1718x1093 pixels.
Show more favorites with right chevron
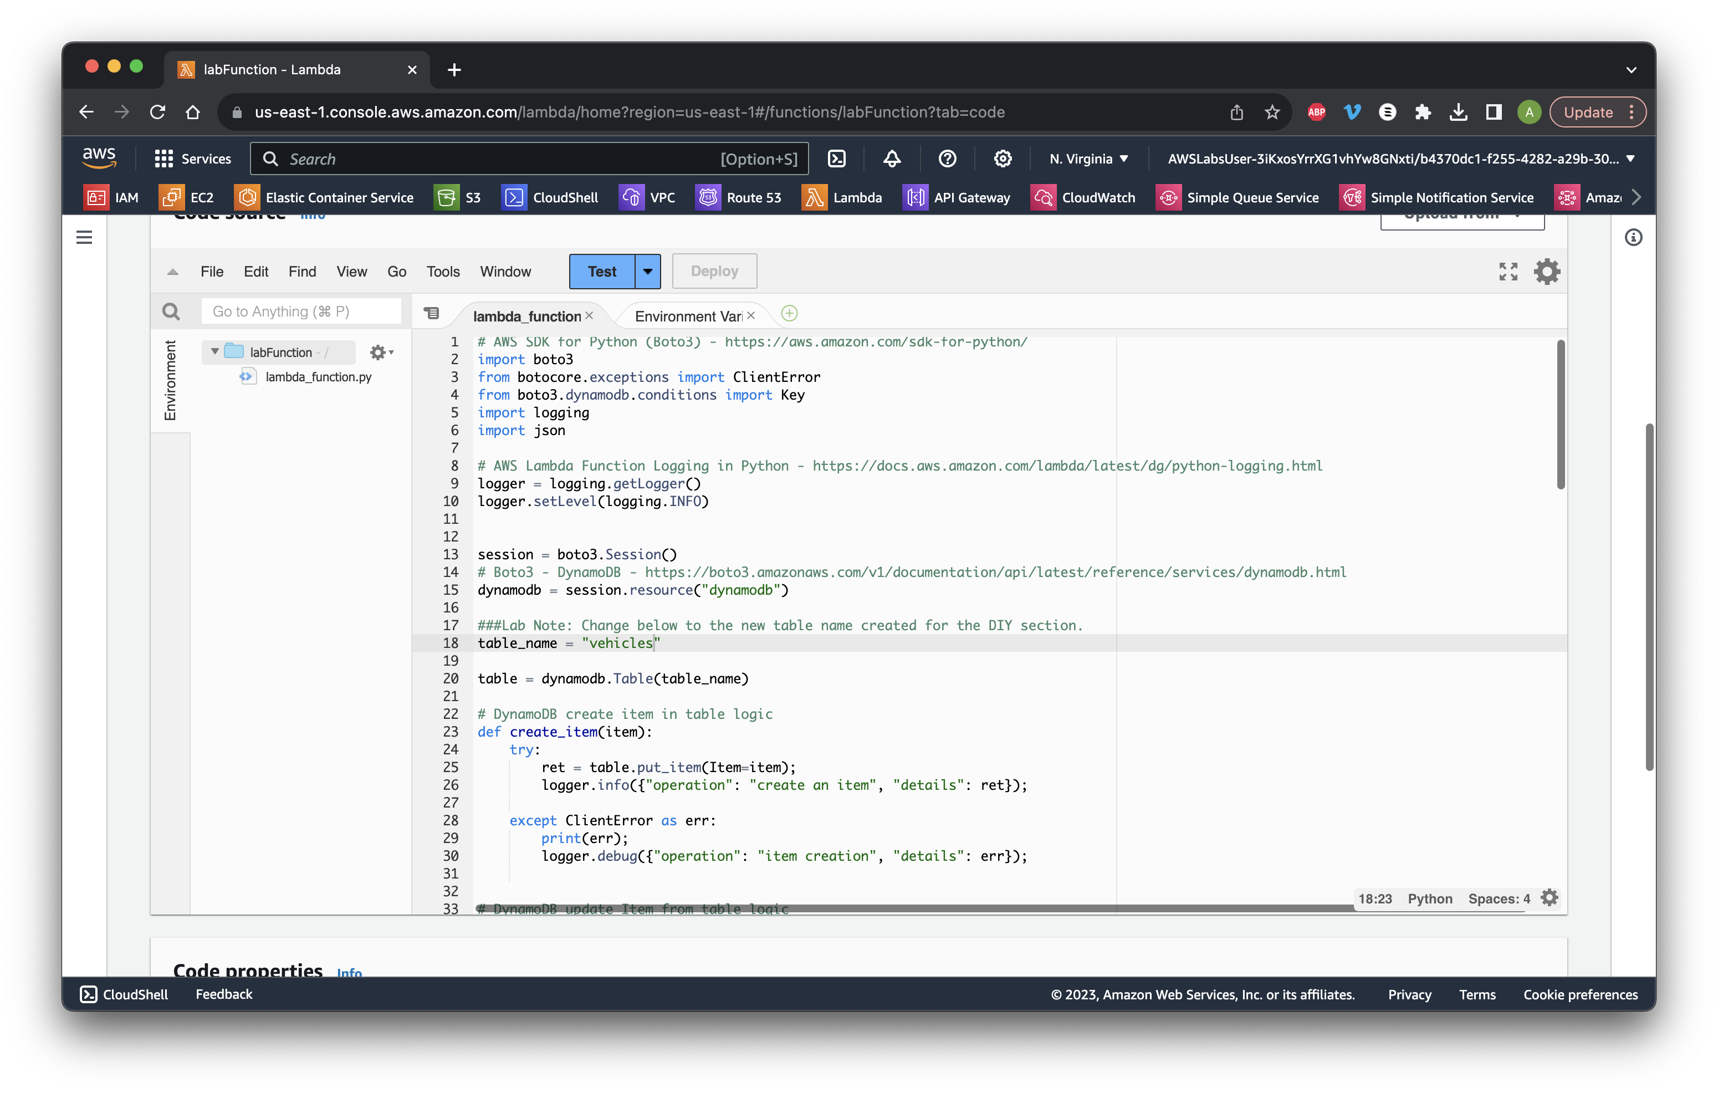[1635, 198]
